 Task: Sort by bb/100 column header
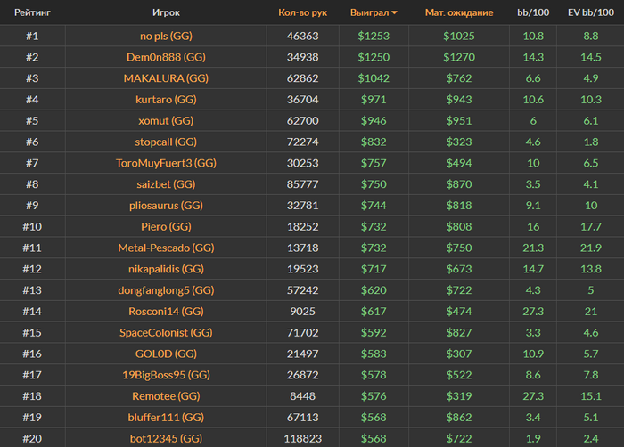tap(533, 13)
